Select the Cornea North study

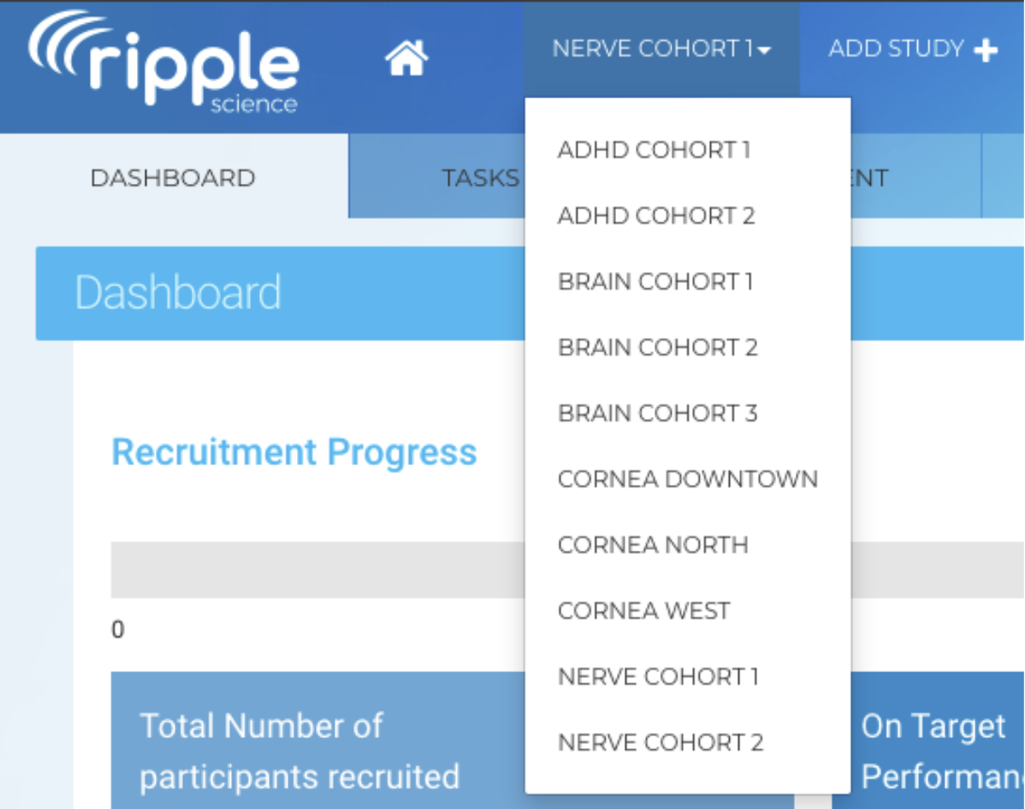tap(653, 546)
